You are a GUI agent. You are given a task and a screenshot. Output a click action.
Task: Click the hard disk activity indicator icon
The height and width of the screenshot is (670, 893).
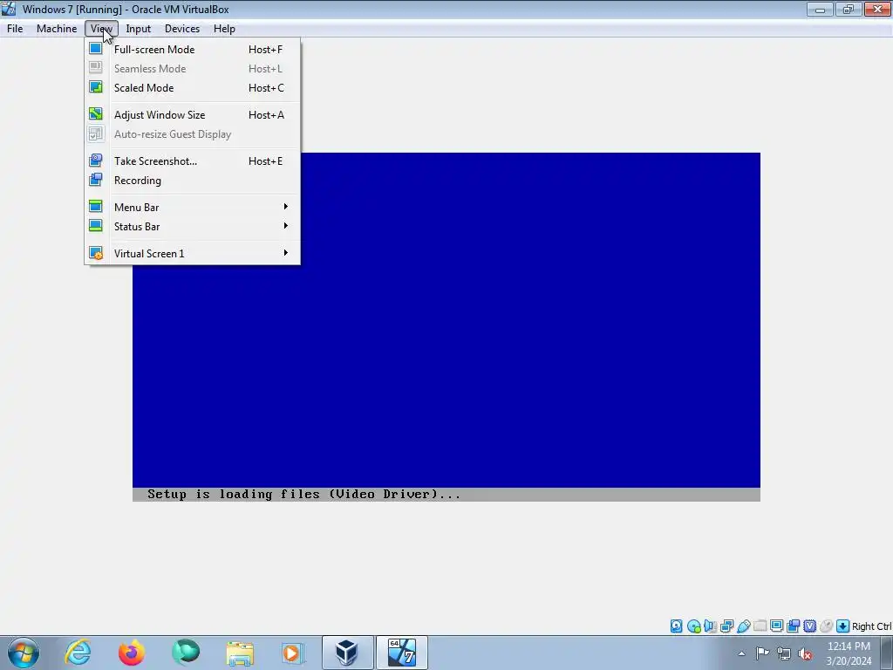pos(676,626)
